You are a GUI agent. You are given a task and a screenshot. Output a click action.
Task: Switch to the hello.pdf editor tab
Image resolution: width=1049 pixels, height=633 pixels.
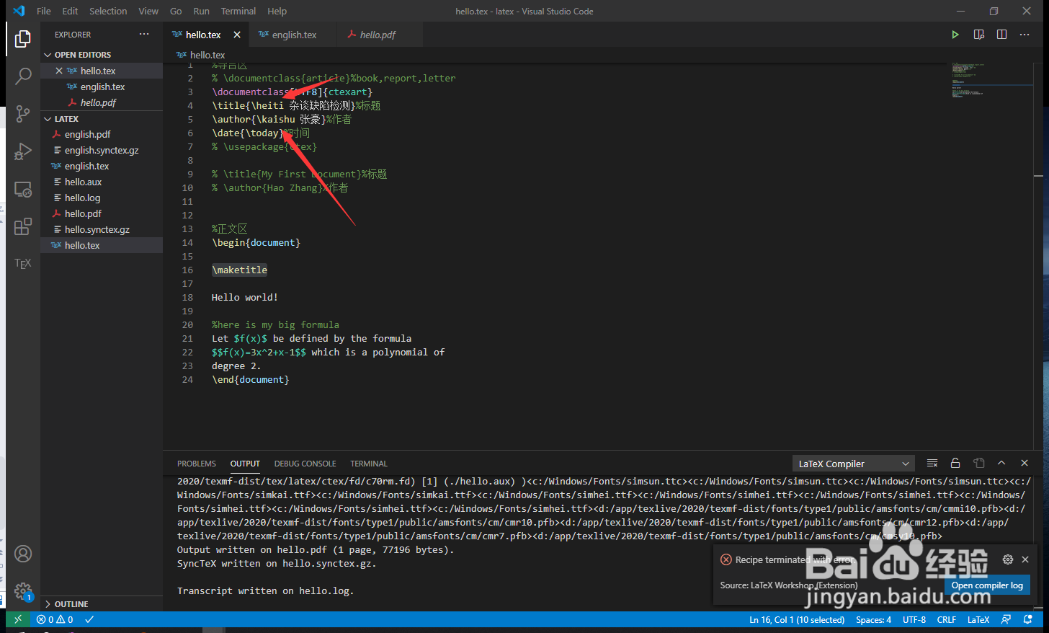point(380,35)
